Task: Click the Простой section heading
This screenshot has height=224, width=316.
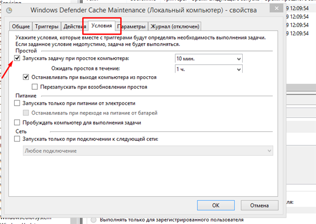Action: point(26,50)
